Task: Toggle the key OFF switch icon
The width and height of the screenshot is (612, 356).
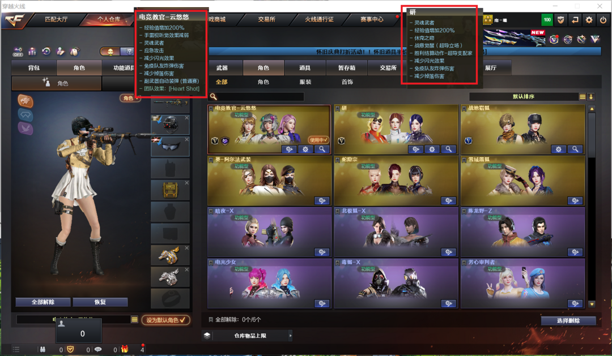Action: (x=18, y=52)
